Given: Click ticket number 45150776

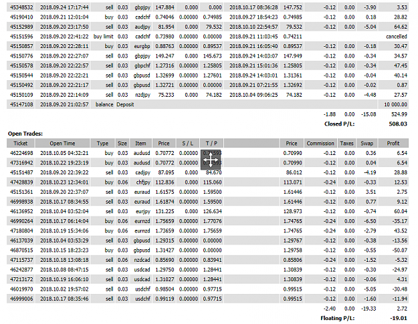Looking at the screenshot, I should 21,56.
